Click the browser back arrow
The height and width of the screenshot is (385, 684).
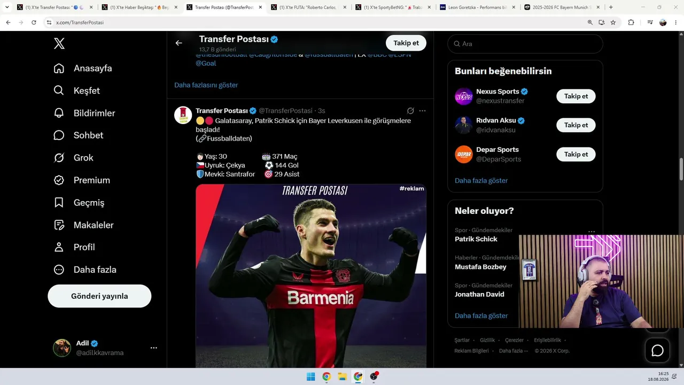click(8, 22)
